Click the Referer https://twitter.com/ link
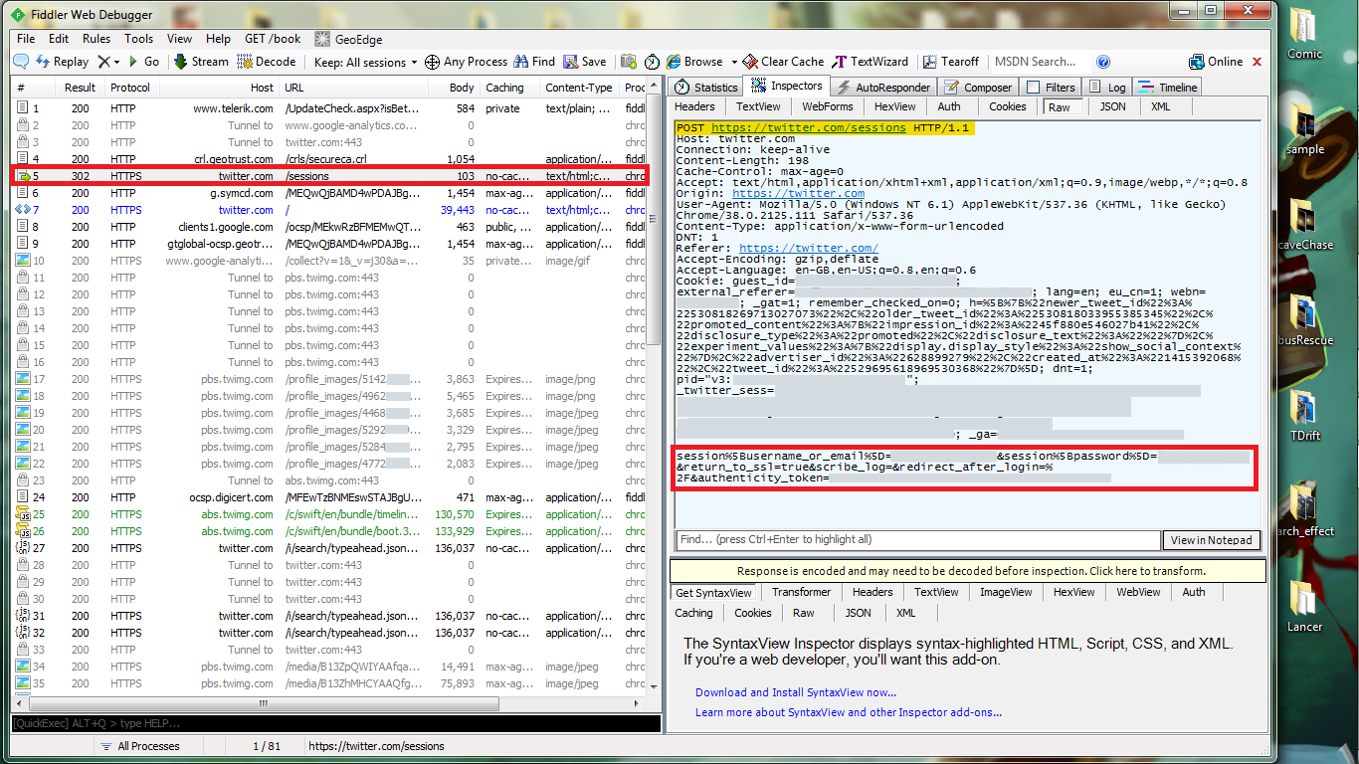This screenshot has height=764, width=1359. [x=809, y=248]
